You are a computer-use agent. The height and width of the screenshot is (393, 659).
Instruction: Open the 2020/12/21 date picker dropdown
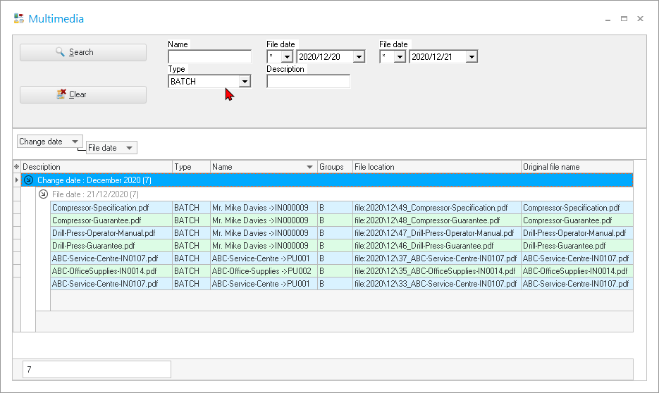click(471, 57)
